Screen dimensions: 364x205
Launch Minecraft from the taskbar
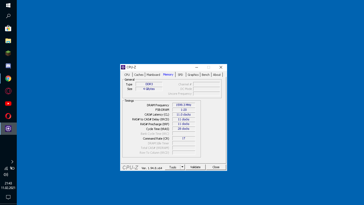click(8, 53)
